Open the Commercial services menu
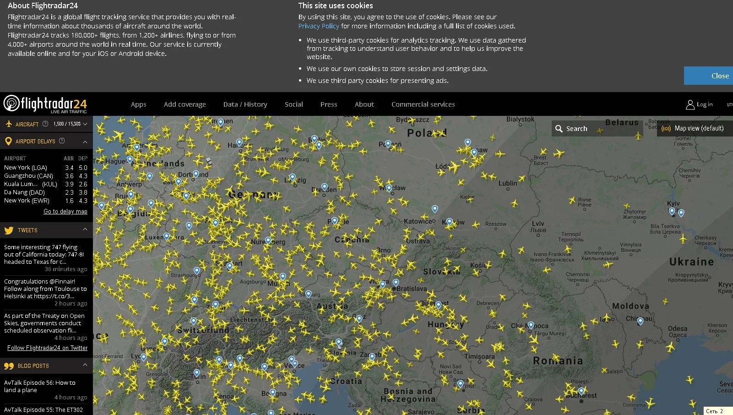 [423, 104]
